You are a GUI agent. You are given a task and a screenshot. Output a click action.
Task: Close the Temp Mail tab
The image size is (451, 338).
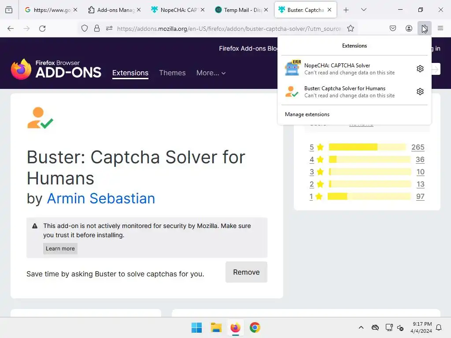(x=266, y=10)
